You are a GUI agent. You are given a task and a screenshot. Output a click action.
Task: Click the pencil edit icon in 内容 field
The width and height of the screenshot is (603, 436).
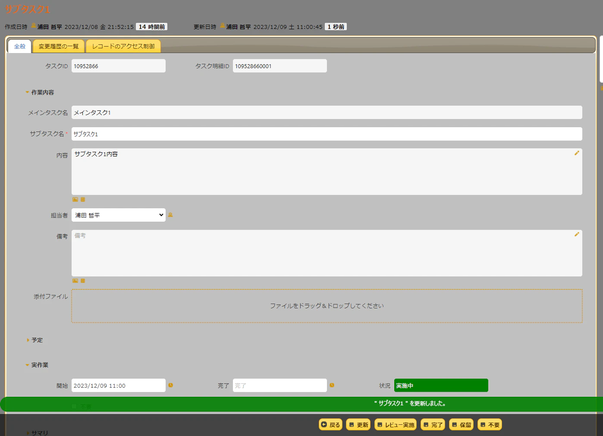click(577, 153)
